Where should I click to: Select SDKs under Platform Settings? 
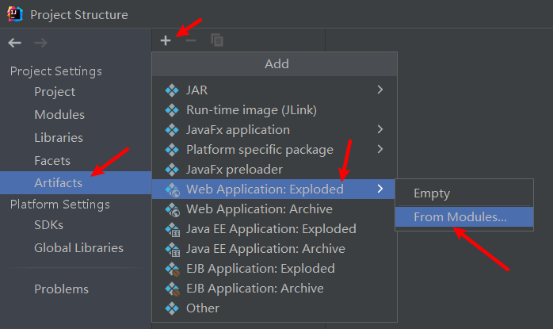pos(48,224)
